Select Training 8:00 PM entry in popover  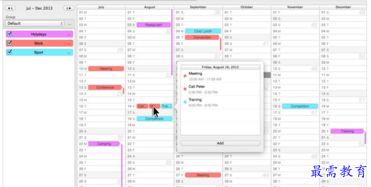220,102
